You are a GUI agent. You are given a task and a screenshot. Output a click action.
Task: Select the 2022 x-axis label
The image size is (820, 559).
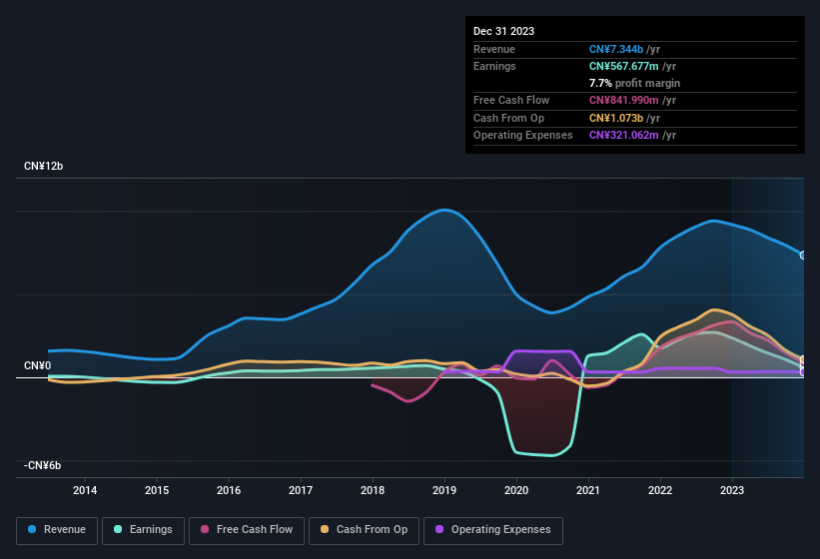click(x=660, y=490)
